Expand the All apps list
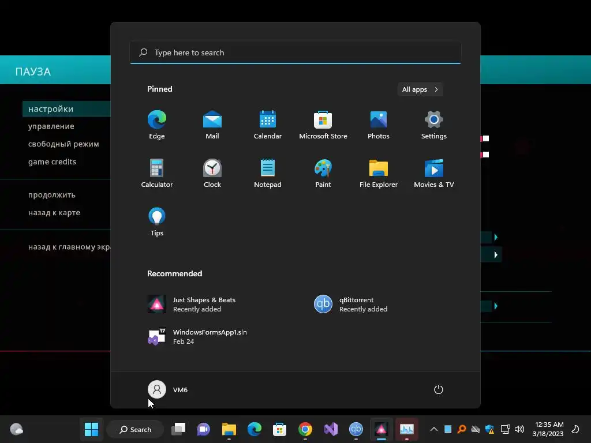Image resolution: width=591 pixels, height=443 pixels. coord(420,89)
